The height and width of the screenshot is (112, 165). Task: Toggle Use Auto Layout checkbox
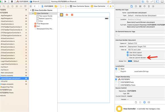pos(128,53)
